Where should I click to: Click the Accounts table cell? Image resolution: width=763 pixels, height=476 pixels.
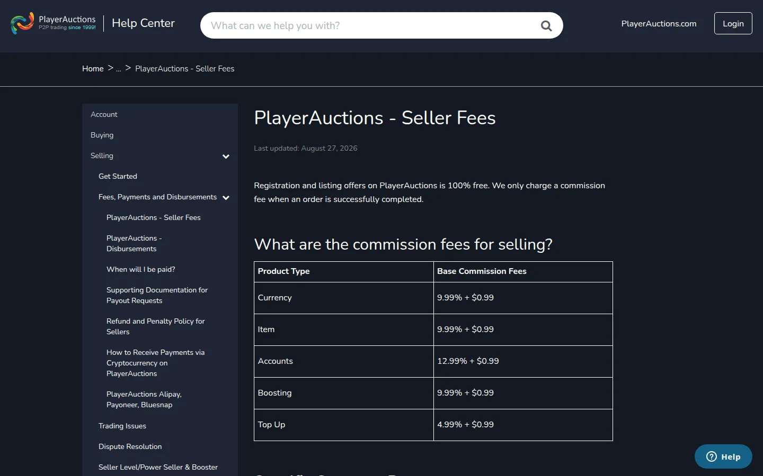click(344, 361)
